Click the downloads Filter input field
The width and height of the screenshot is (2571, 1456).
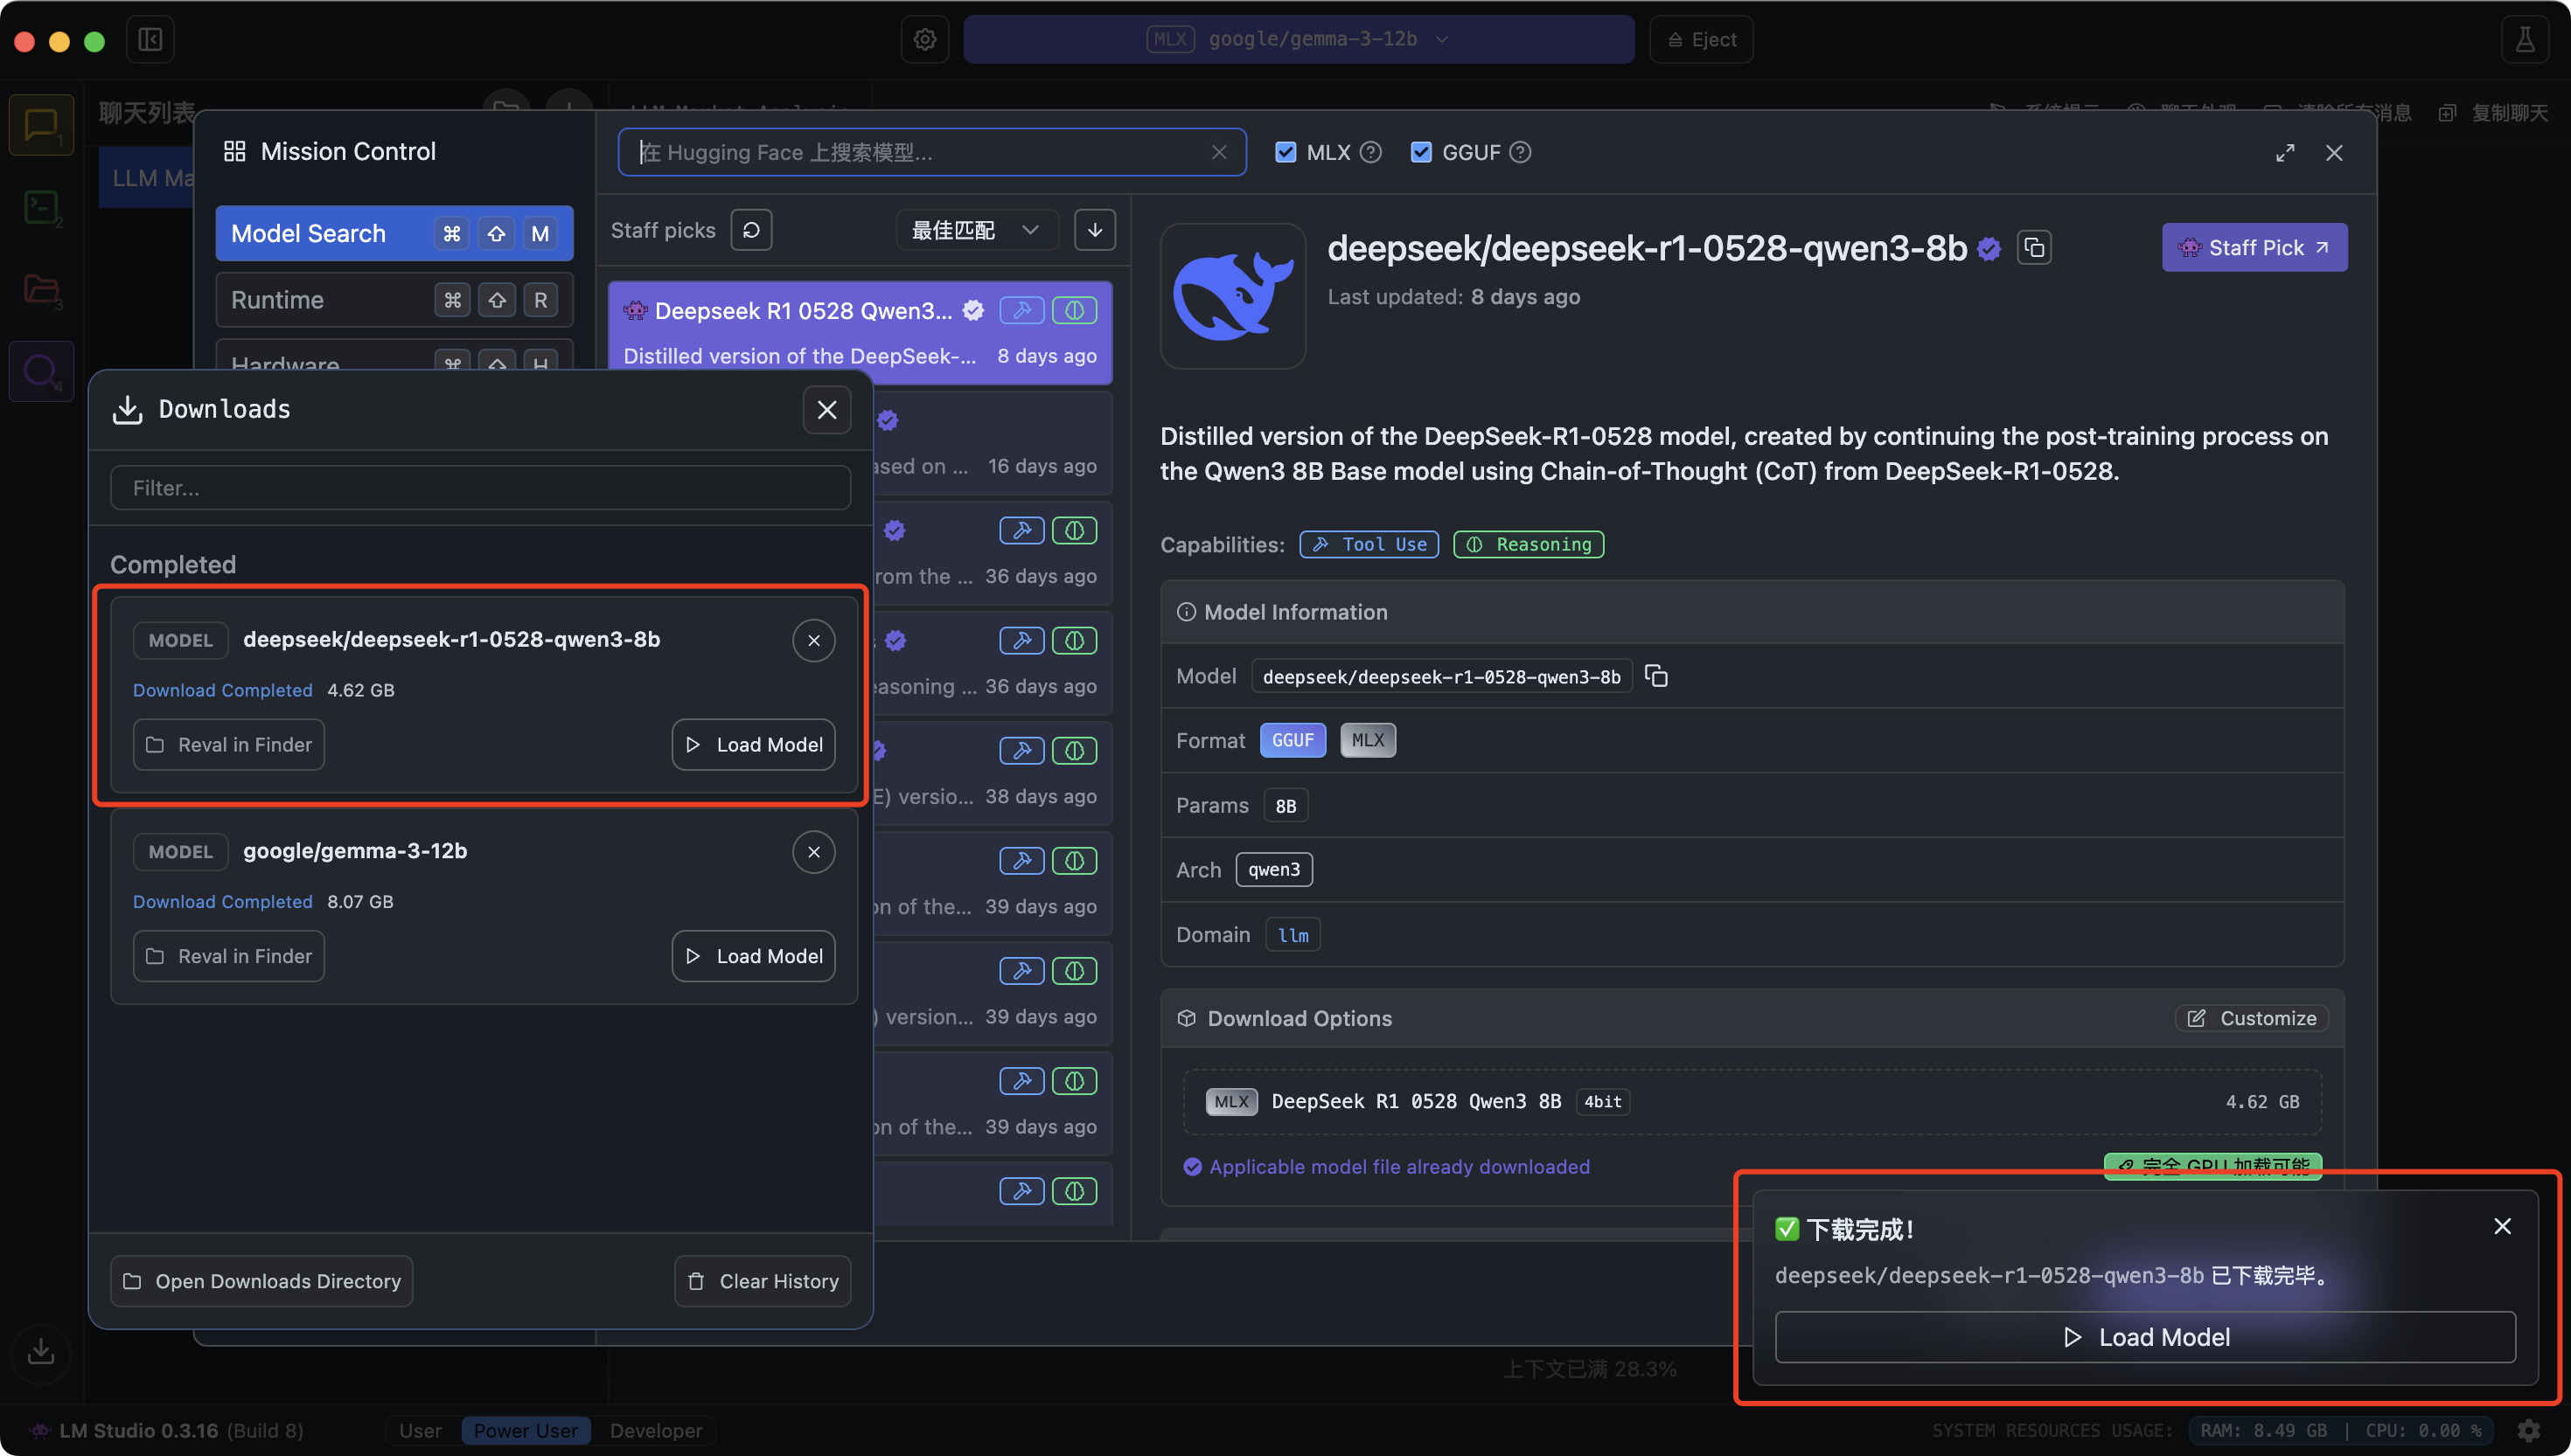pyautogui.click(x=480, y=488)
